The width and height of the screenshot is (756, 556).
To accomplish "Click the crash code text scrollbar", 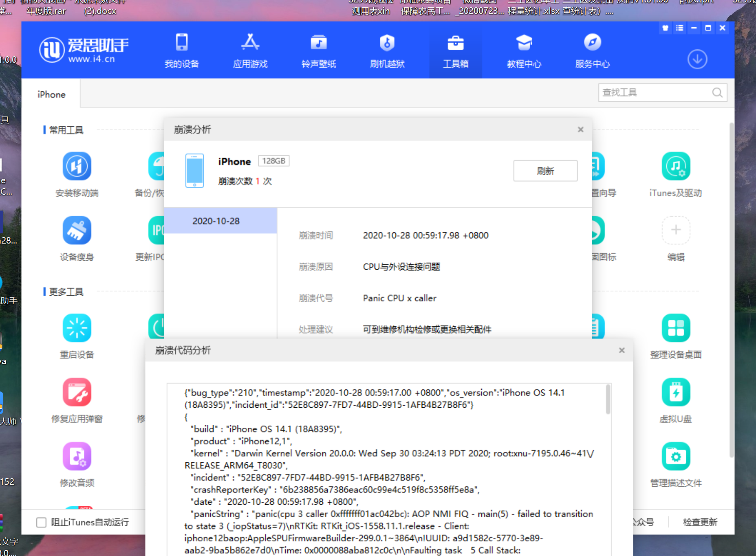I will coord(608,400).
